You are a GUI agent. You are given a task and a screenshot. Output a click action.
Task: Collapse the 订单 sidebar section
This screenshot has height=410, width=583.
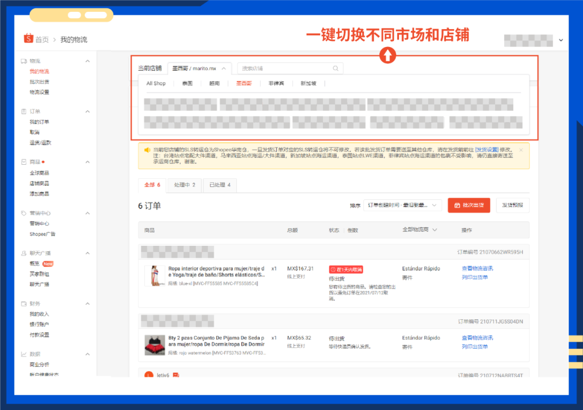tap(89, 111)
